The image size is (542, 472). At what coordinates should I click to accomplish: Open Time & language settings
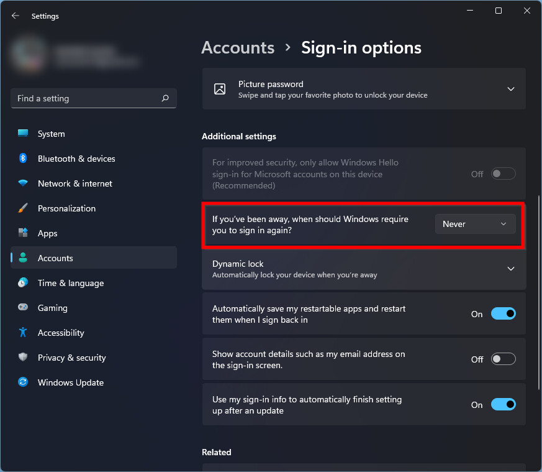pos(94,283)
